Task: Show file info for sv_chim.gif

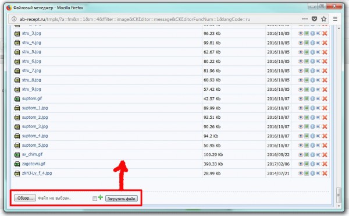Action: pyautogui.click(x=312, y=154)
